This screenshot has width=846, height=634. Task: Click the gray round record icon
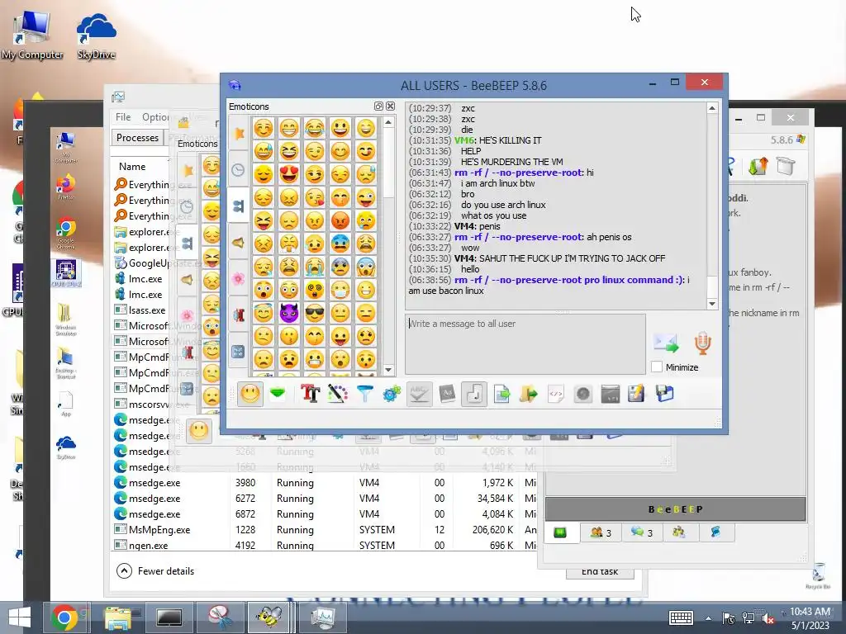(582, 394)
